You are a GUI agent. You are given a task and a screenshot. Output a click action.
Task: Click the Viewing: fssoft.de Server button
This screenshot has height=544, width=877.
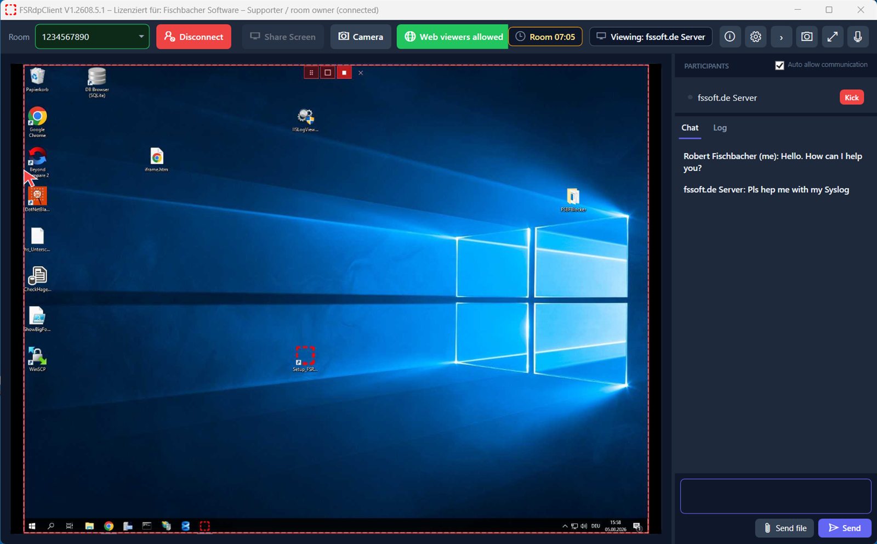pyautogui.click(x=651, y=37)
